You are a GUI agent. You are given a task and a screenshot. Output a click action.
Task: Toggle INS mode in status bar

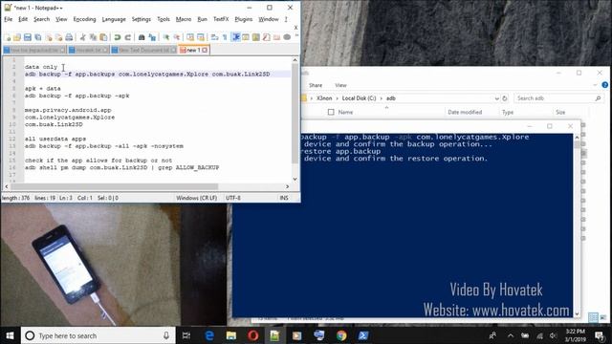click(284, 198)
